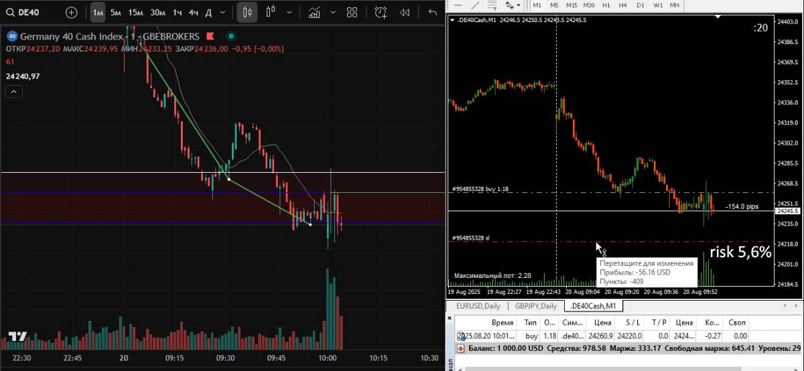Switch to the EURUSD,Daily chart tab
Image resolution: width=804 pixels, height=371 pixels.
point(478,306)
